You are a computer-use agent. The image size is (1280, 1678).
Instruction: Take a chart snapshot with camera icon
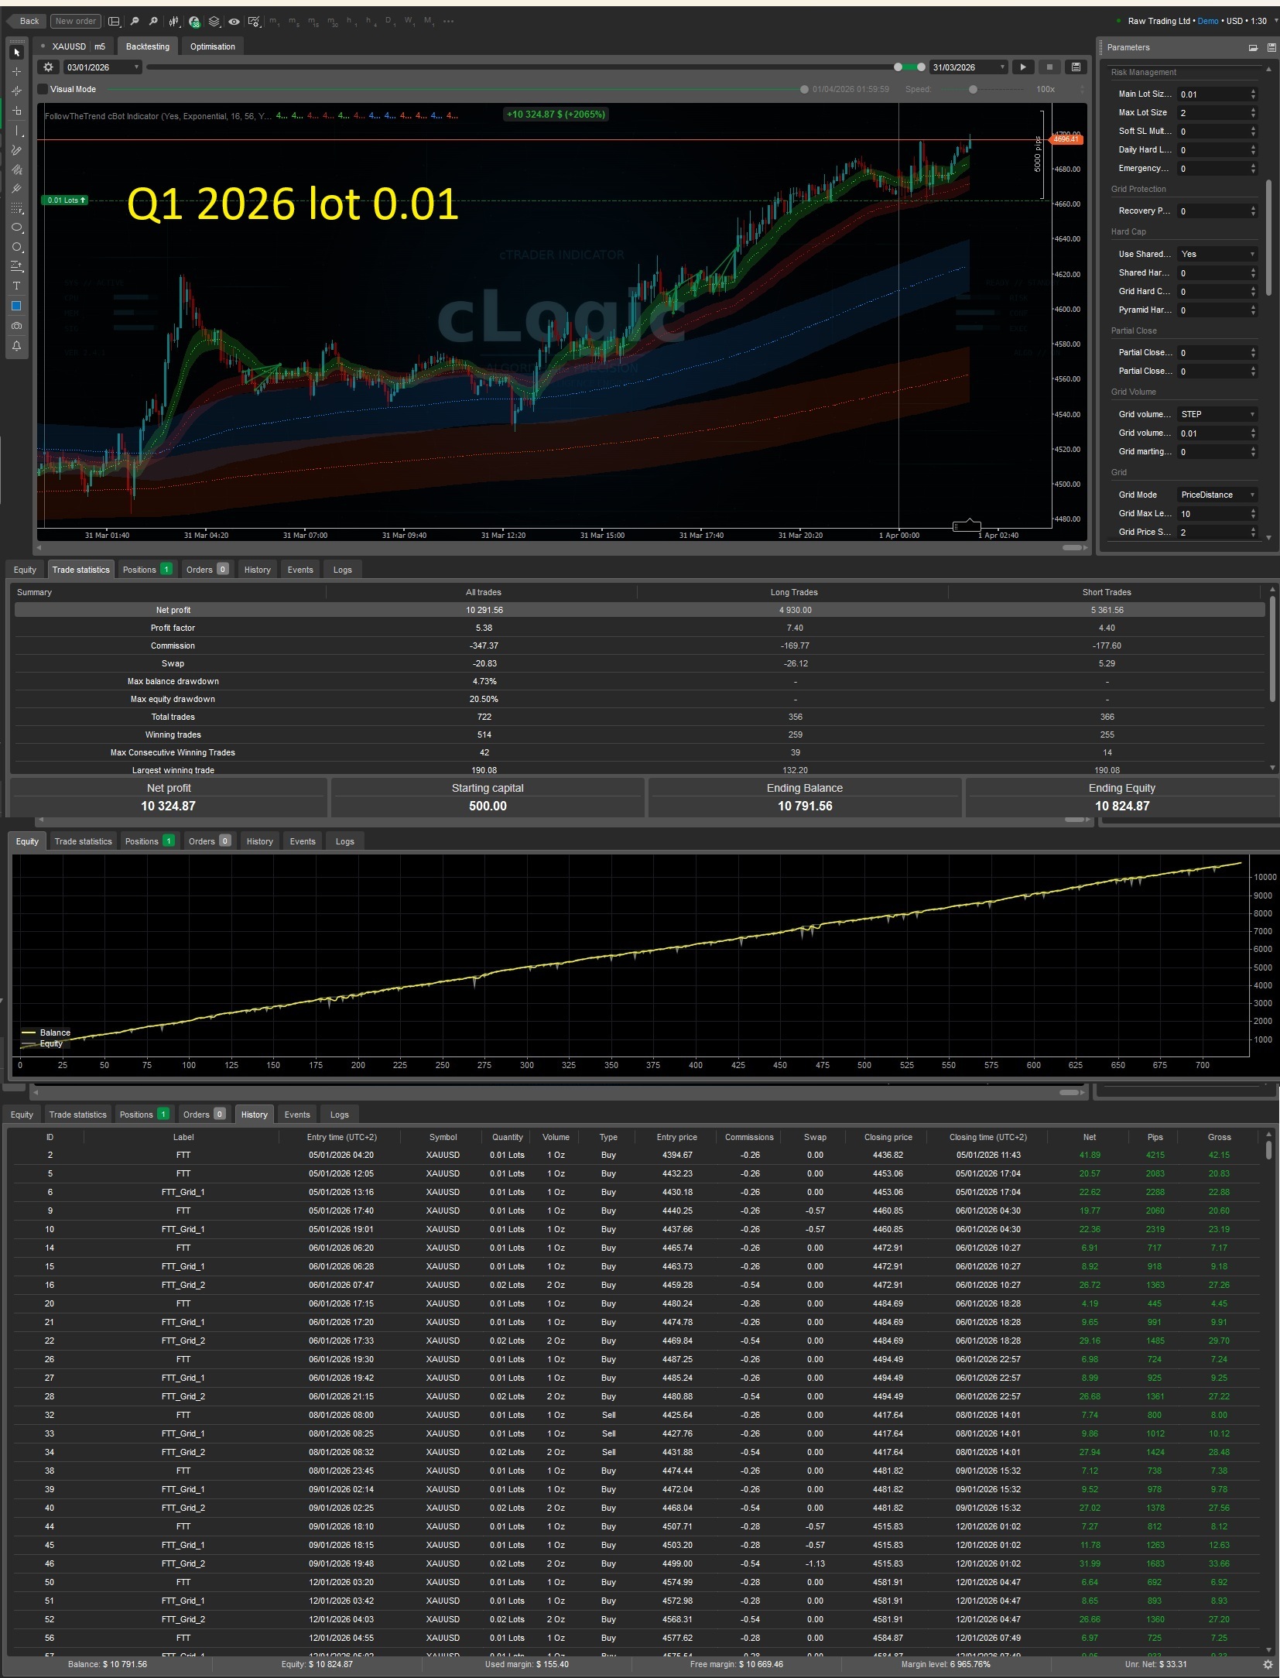click(16, 326)
